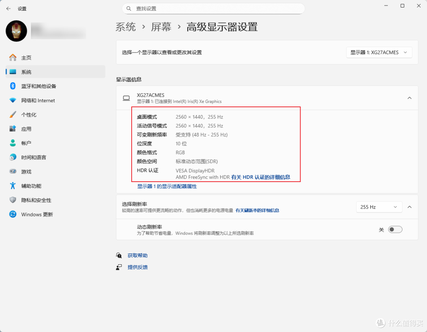Image resolution: width=427 pixels, height=332 pixels.
Task: Click the back arrow in Settings
Action: [9, 8]
